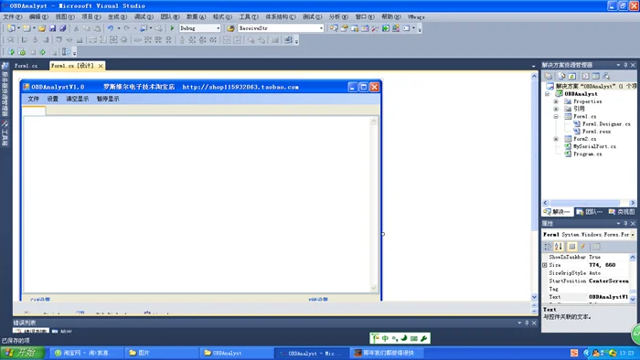
Task: Switch properties to categorized view icon
Action: pyautogui.click(x=548, y=247)
